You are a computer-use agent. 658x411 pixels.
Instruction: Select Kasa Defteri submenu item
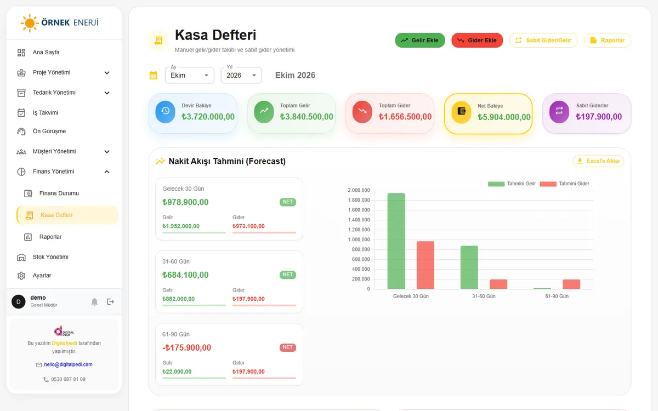point(67,215)
